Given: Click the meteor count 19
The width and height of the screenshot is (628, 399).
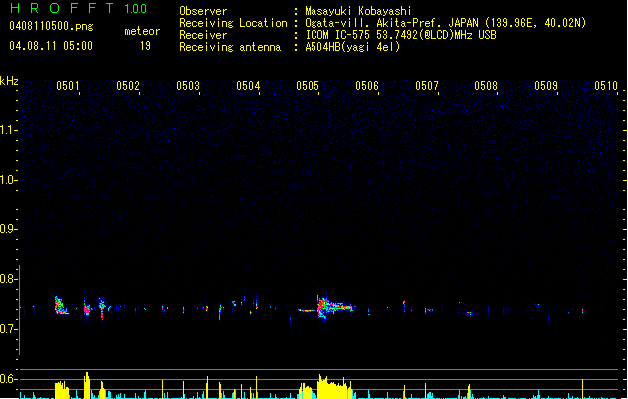Looking at the screenshot, I should coord(145,46).
